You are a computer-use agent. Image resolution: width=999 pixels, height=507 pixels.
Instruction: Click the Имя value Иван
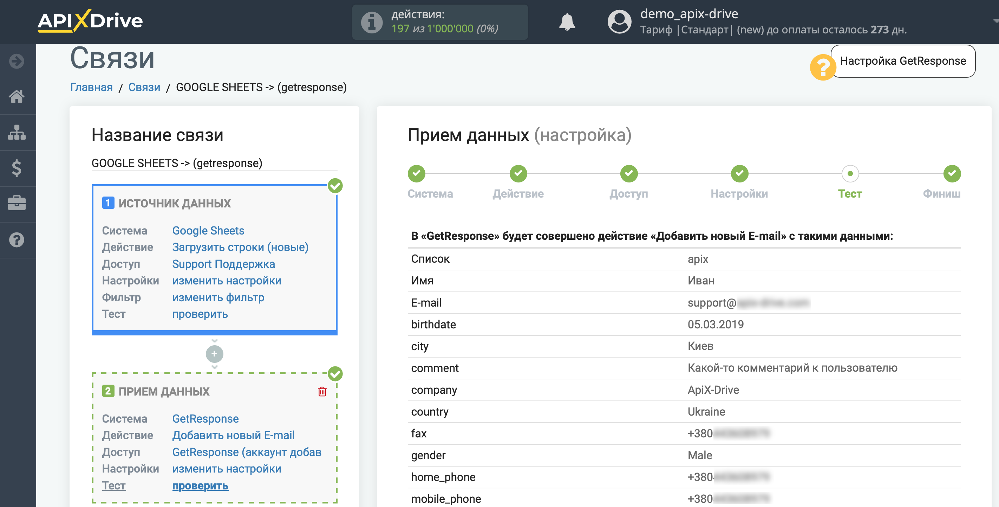pos(701,281)
